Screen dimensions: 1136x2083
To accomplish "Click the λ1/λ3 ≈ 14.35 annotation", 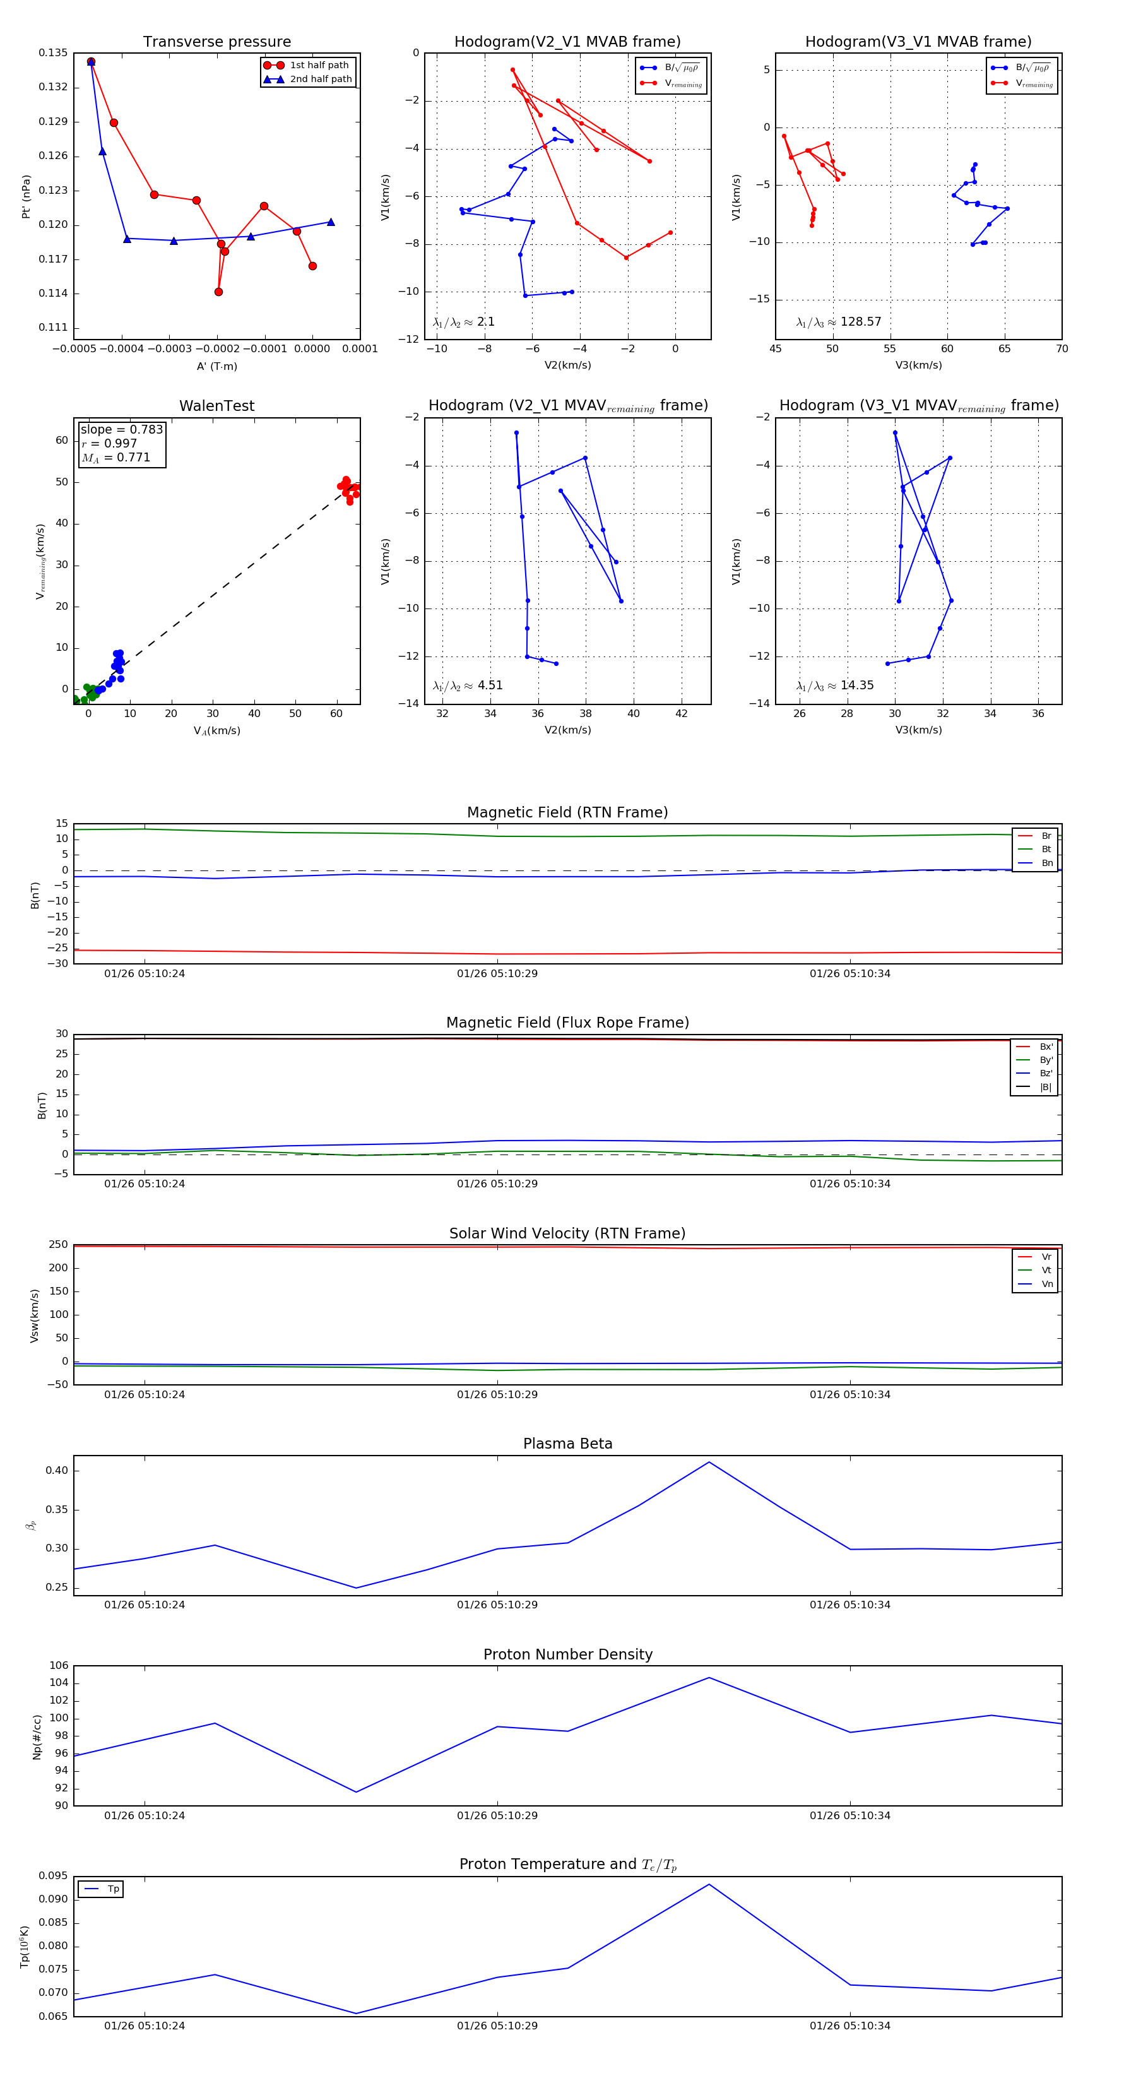I will pyautogui.click(x=834, y=685).
